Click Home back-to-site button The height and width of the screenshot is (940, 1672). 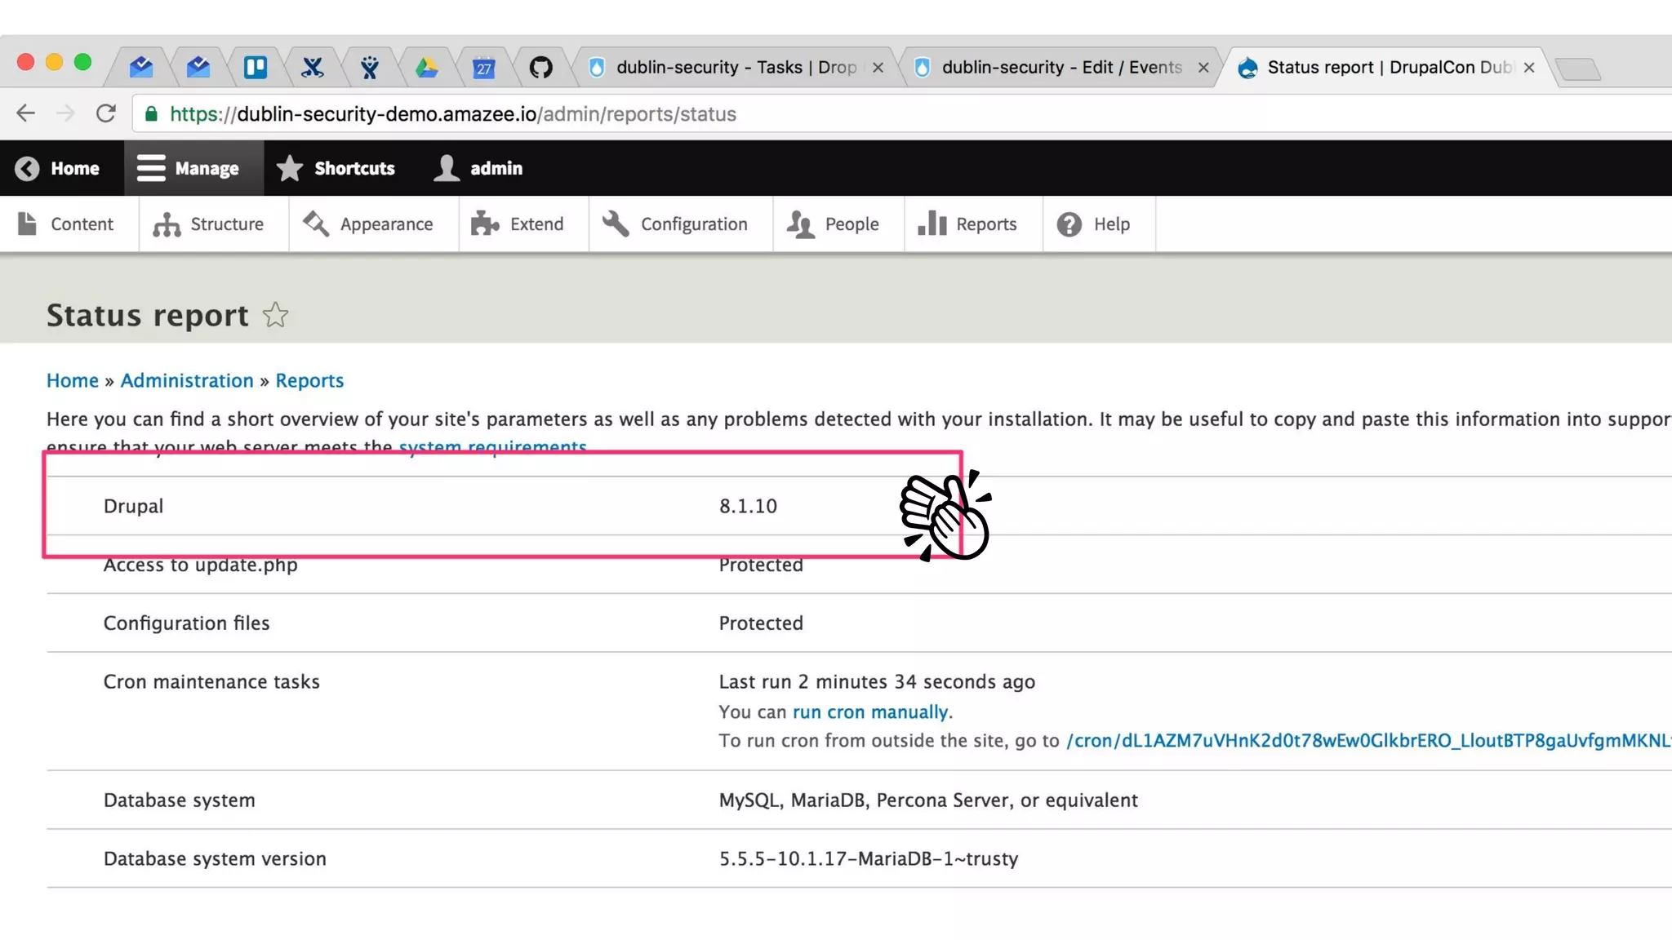tap(58, 168)
